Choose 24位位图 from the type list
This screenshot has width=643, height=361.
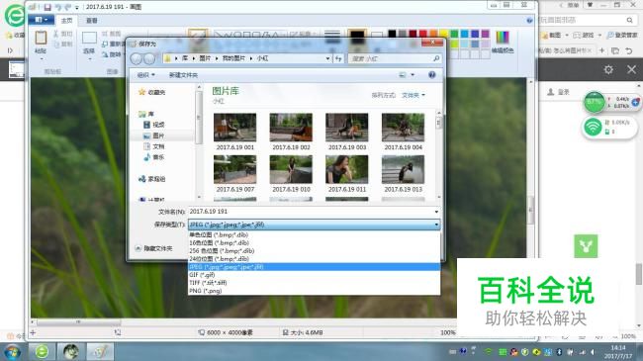pyautogui.click(x=315, y=259)
